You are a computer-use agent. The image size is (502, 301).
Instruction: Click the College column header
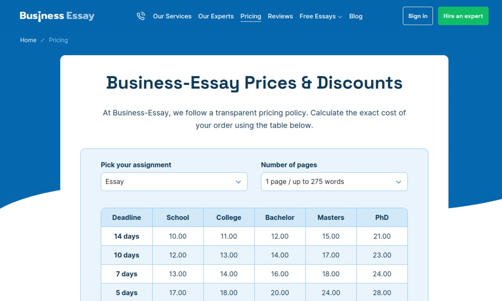(229, 218)
